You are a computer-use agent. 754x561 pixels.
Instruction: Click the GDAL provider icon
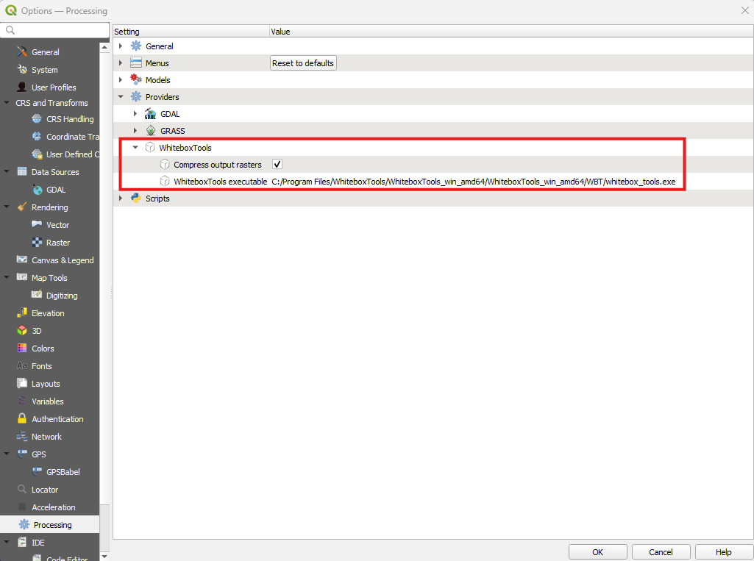point(149,114)
